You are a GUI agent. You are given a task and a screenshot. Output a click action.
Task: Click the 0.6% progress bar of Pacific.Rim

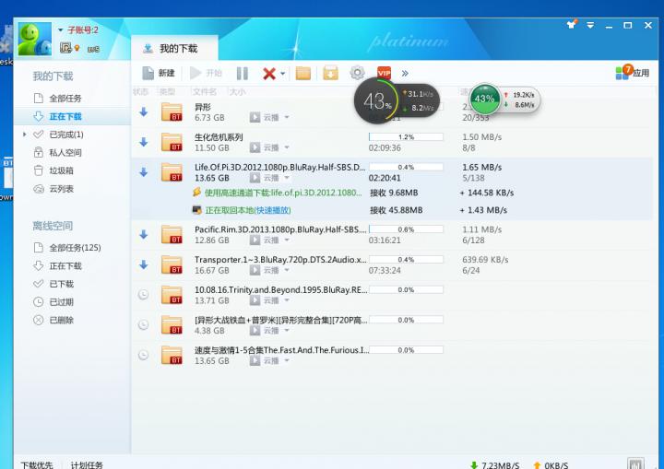pos(406,229)
